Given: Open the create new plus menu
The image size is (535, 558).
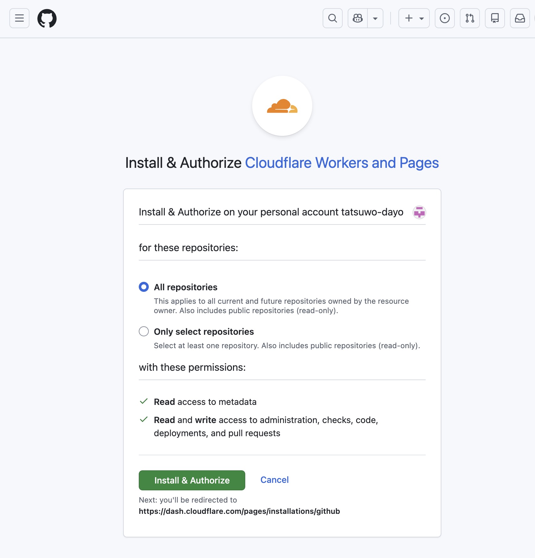Looking at the screenshot, I should click(x=414, y=18).
